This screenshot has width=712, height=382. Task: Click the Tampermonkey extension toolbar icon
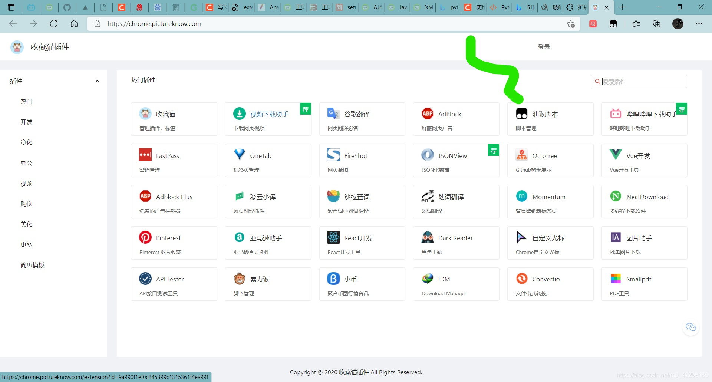613,24
